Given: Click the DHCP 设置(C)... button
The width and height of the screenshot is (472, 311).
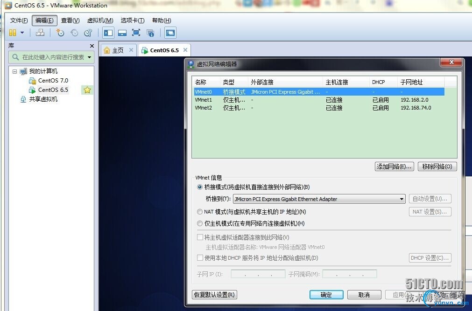Looking at the screenshot, I should (x=430, y=258).
